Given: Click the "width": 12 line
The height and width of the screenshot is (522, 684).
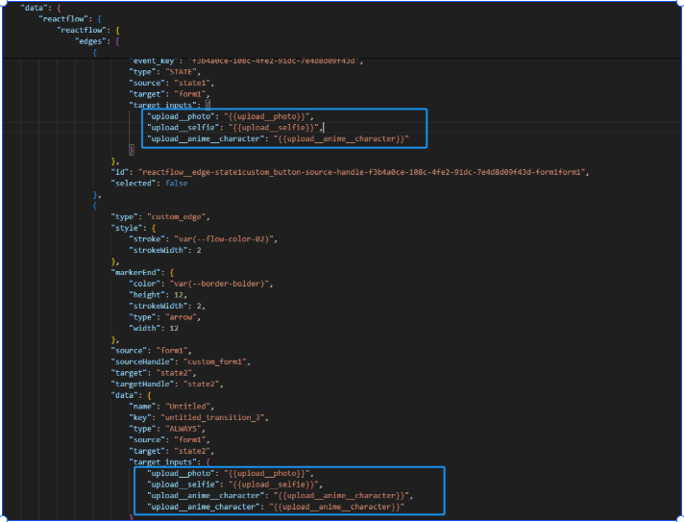Looking at the screenshot, I should pos(154,328).
